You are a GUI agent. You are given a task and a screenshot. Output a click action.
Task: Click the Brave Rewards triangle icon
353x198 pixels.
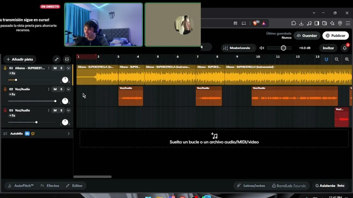pyautogui.click(x=264, y=23)
